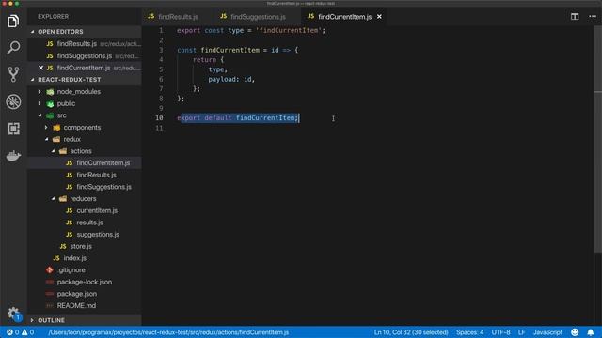Open the Docker view in activity bar
This screenshot has width=602, height=338.
click(13, 156)
